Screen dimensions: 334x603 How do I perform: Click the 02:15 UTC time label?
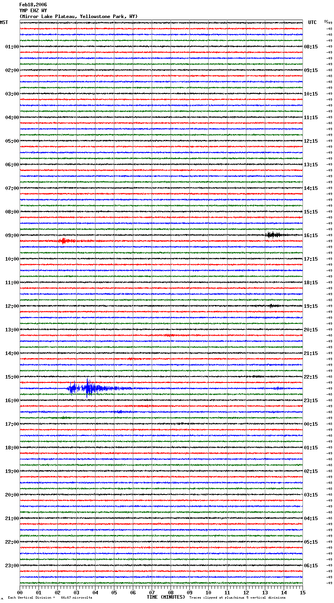click(x=311, y=471)
